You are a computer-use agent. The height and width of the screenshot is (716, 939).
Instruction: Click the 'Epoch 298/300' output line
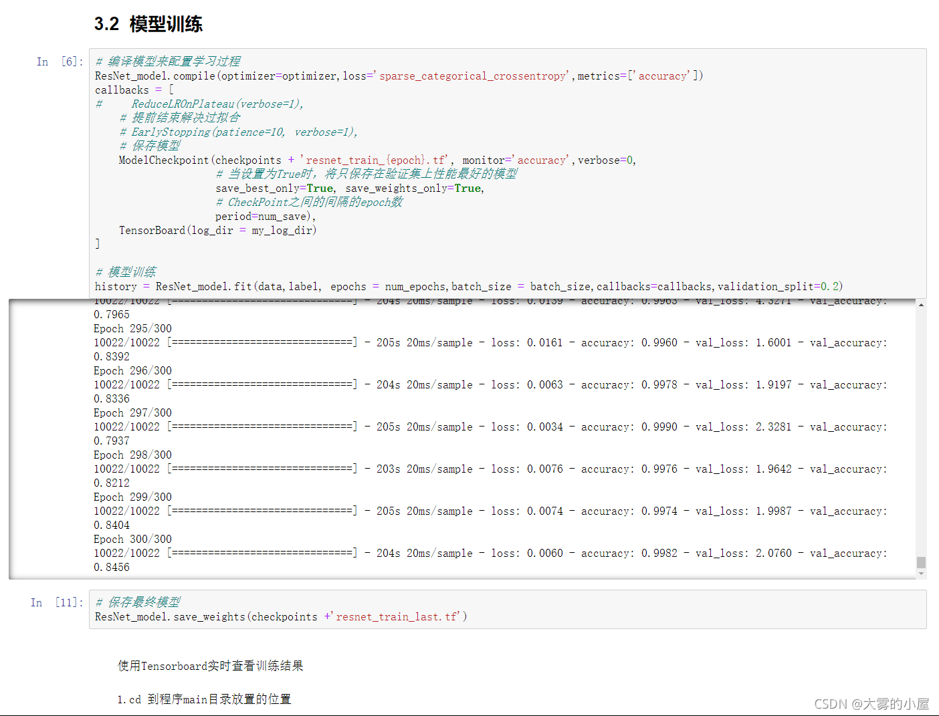[132, 455]
